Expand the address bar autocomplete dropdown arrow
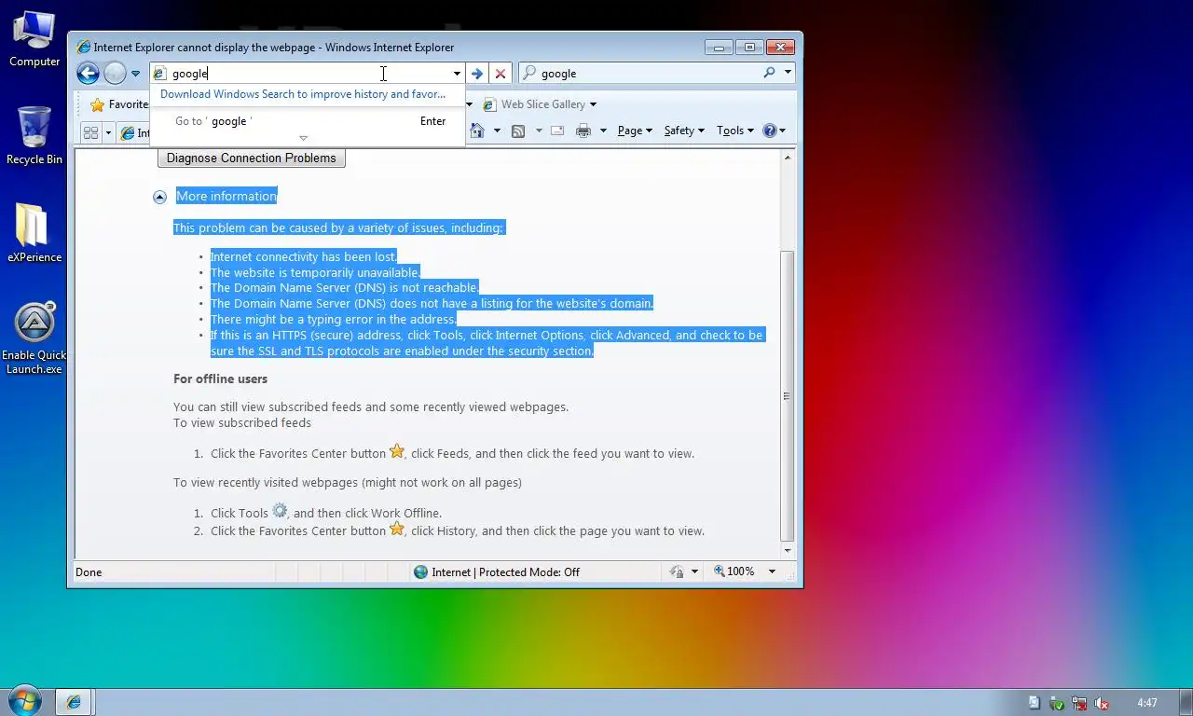Screen dimensions: 1193x716 pyautogui.click(x=457, y=74)
